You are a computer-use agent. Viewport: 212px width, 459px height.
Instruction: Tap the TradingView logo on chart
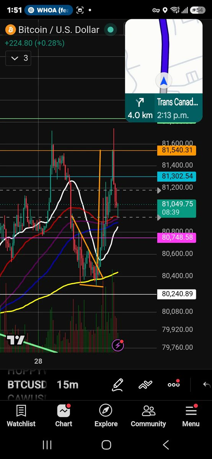click(16, 340)
